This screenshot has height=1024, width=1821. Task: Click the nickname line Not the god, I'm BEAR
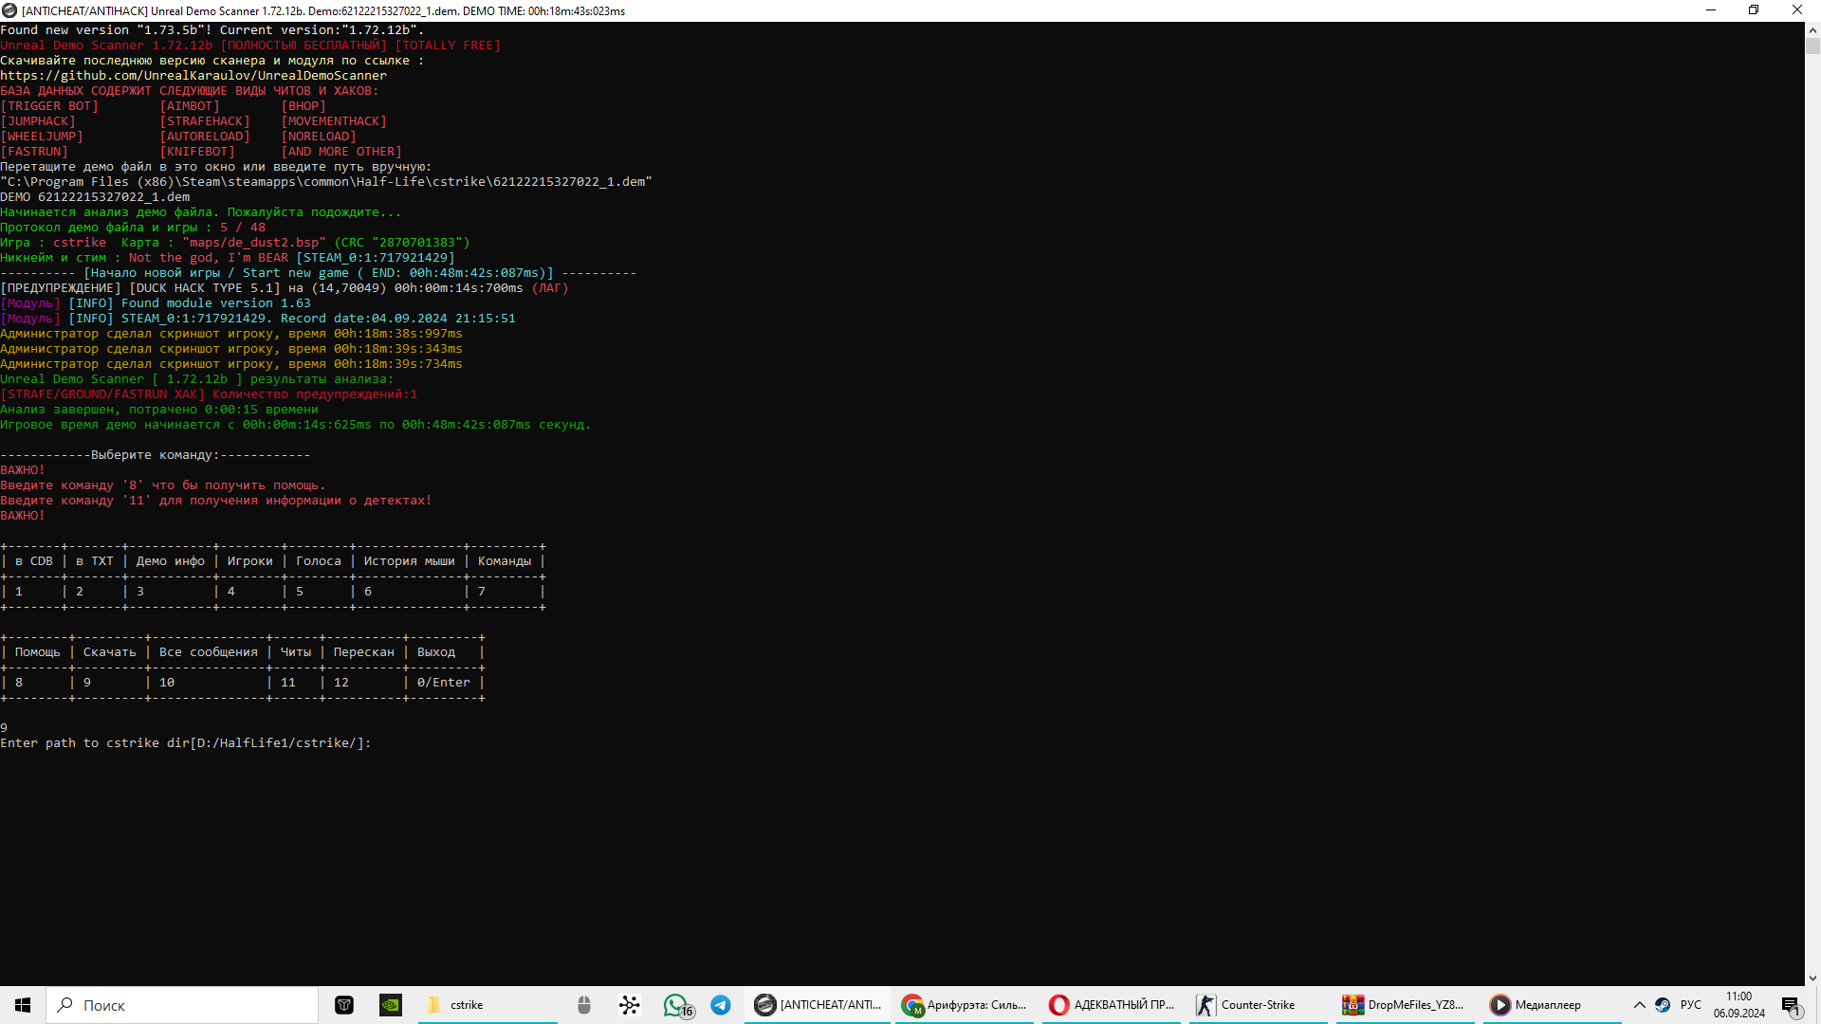228,258
